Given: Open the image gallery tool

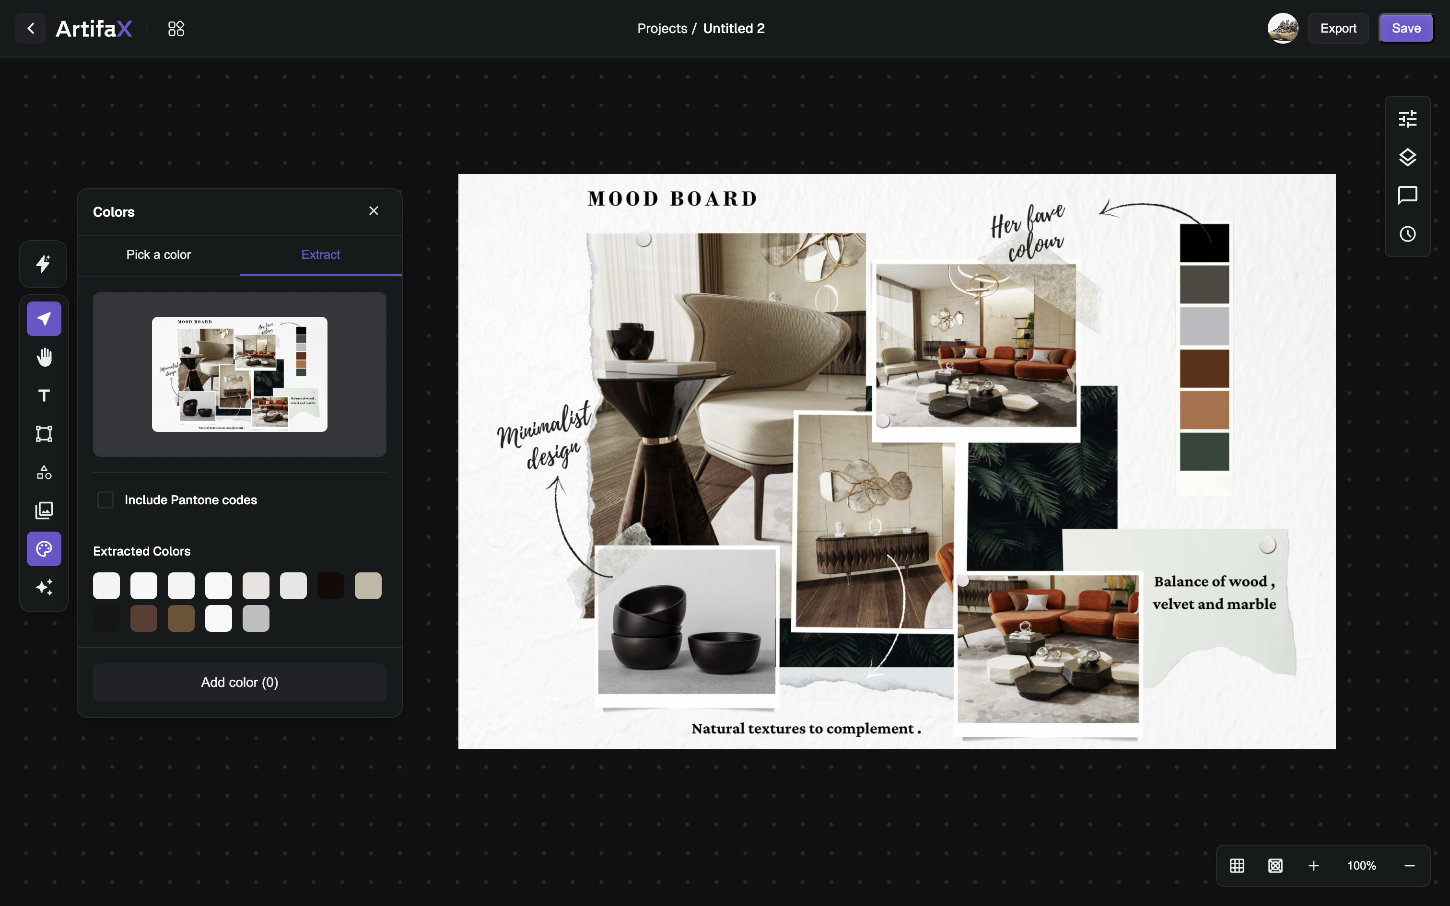Looking at the screenshot, I should (x=44, y=511).
